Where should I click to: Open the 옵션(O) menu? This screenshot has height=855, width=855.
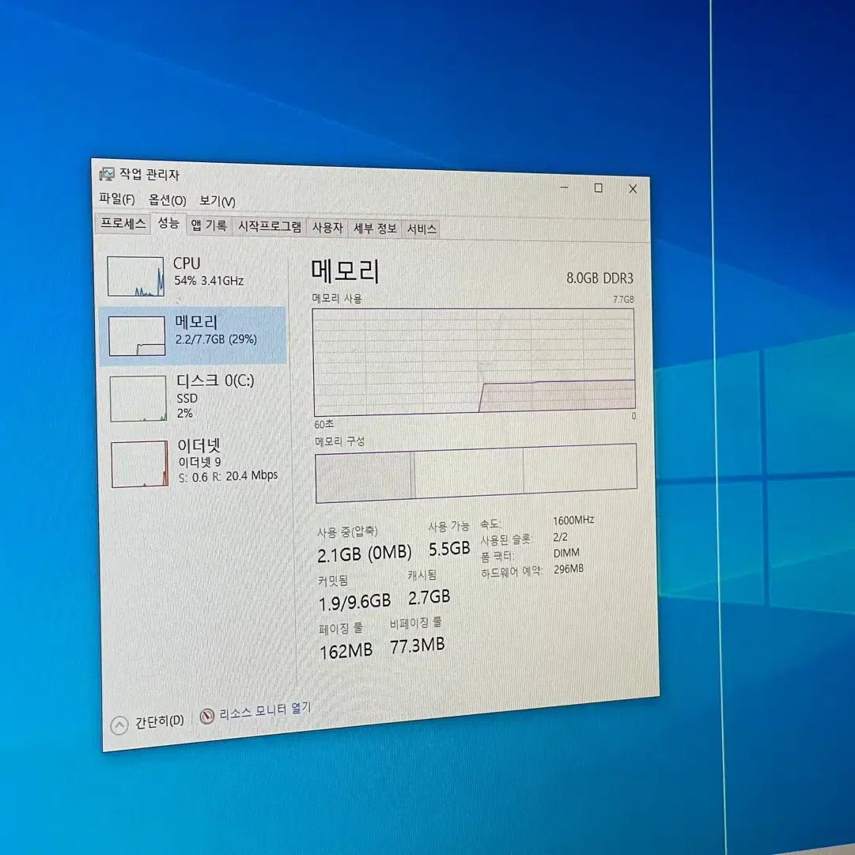click(x=168, y=201)
